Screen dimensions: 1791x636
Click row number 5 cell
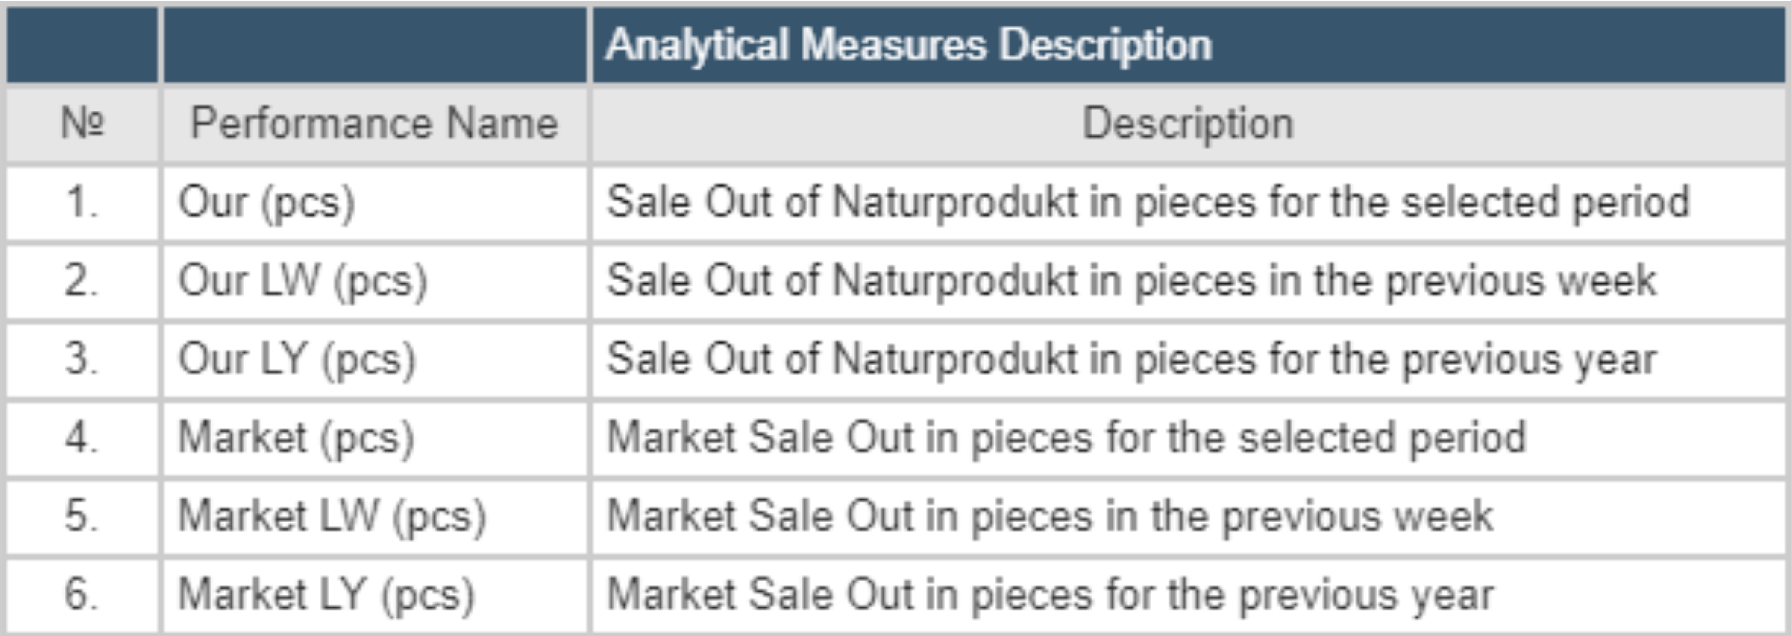coord(83,516)
